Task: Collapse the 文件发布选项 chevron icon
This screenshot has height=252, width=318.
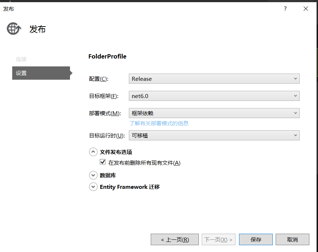Action: (93, 152)
